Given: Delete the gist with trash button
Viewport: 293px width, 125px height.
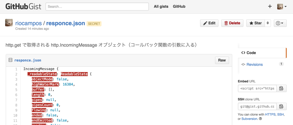Looking at the screenshot, I should (232, 23).
